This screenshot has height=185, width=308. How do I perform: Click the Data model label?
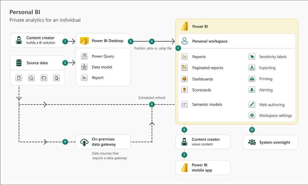(x=102, y=67)
